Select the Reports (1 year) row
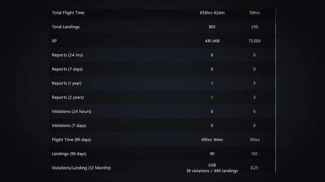Viewport: 325px width, 182px height. tap(67, 83)
